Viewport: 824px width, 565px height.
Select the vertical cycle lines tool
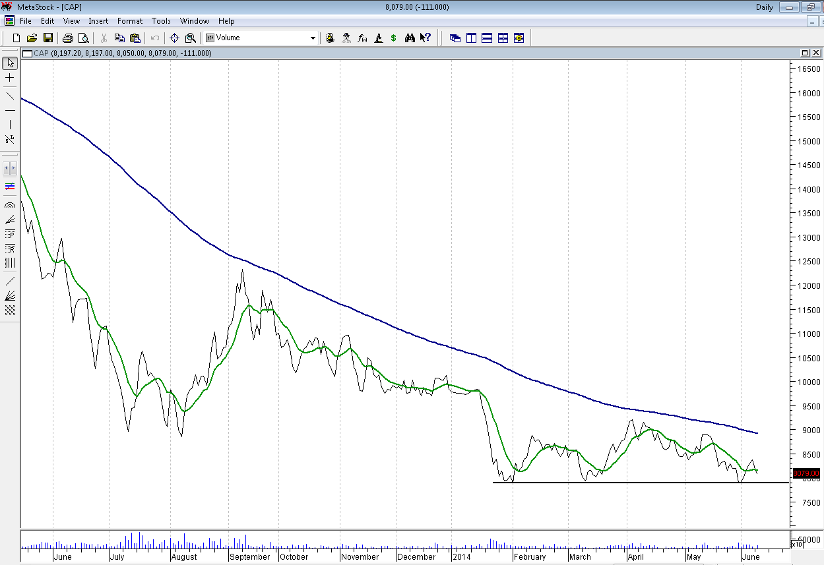[x=10, y=263]
